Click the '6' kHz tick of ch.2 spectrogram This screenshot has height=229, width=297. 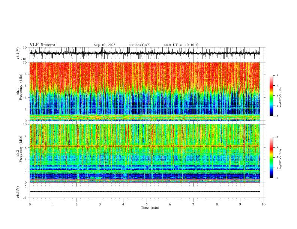click(x=26, y=148)
